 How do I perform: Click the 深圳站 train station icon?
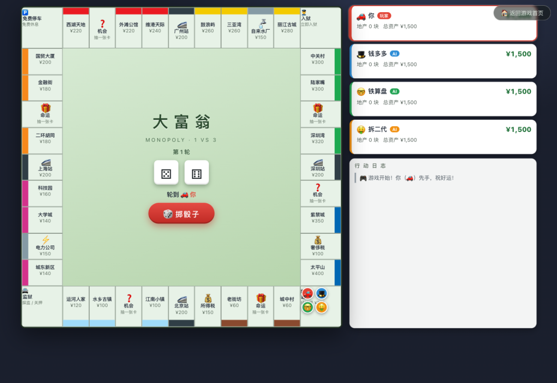pos(318,162)
